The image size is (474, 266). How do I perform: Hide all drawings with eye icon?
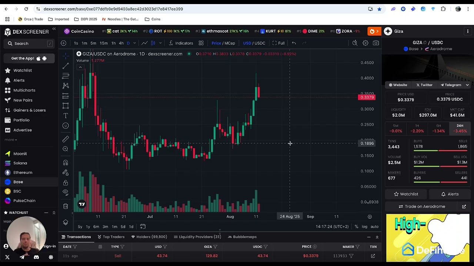tap(66, 192)
